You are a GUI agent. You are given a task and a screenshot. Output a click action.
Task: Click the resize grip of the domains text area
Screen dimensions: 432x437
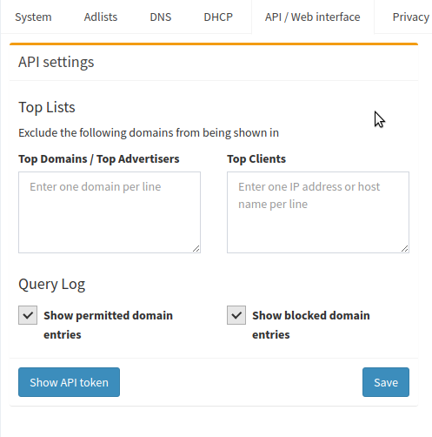pos(196,249)
